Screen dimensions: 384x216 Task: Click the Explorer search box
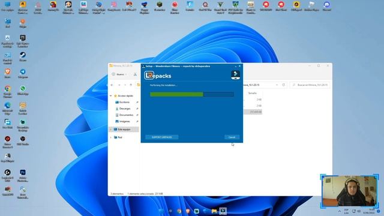pos(310,85)
